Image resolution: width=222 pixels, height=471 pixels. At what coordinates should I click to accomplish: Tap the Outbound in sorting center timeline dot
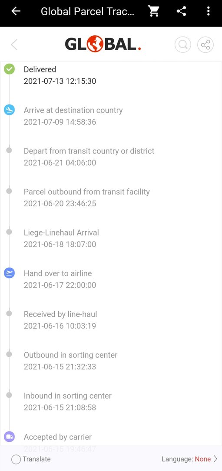pos(9,355)
